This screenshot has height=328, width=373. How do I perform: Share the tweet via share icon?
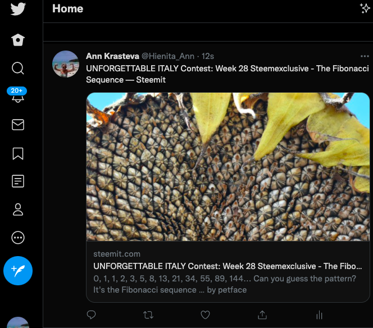coord(262,315)
